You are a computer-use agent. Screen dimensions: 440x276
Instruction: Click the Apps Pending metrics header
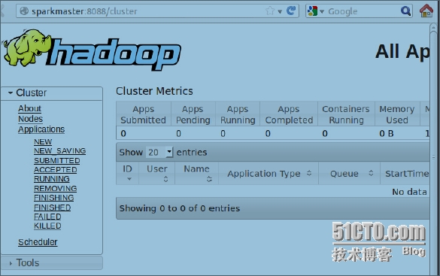193,114
